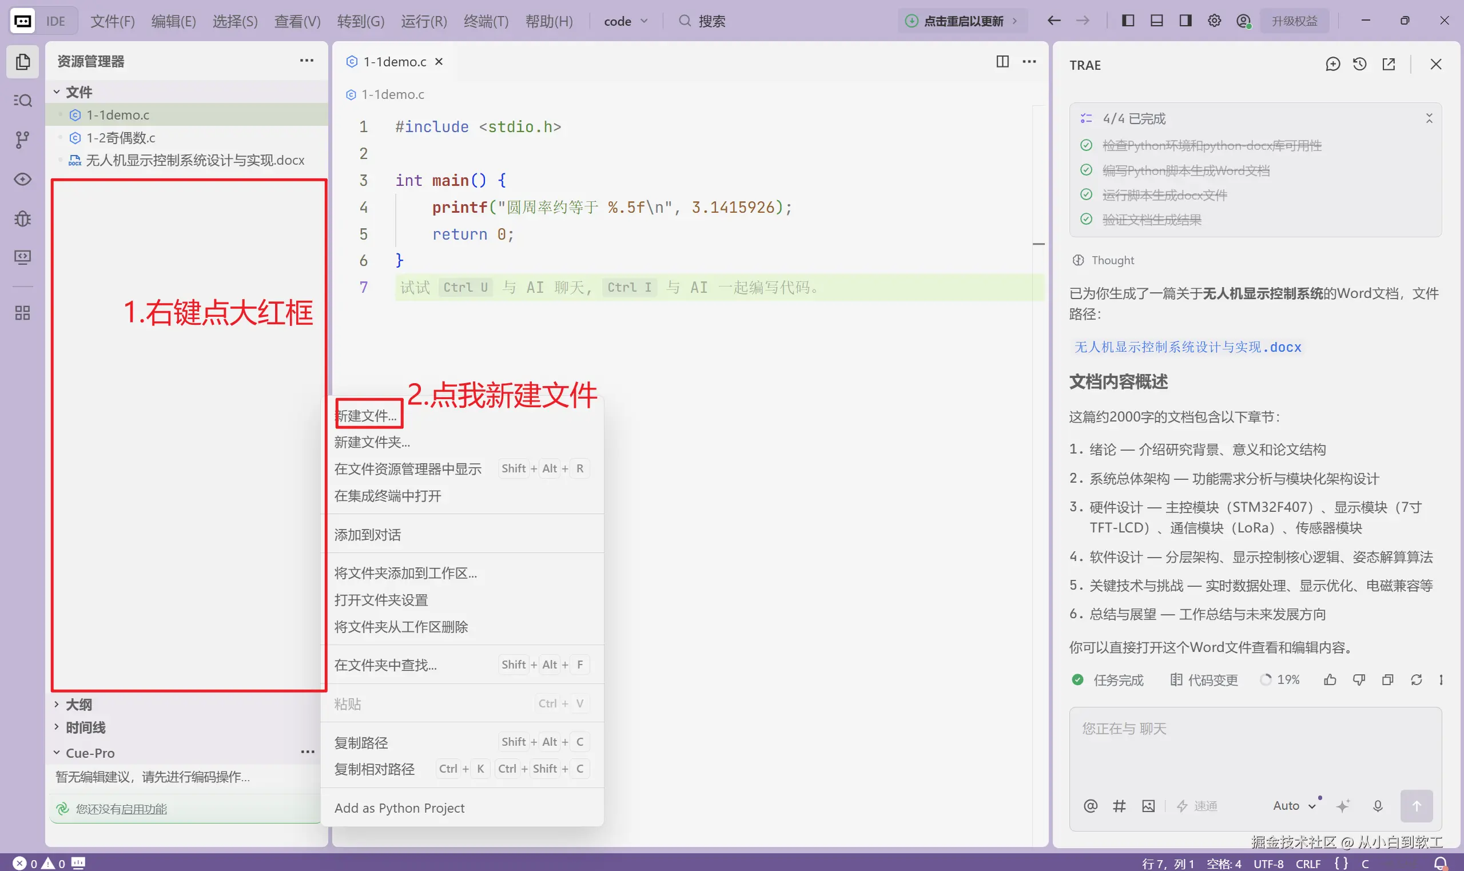Expand the 大纲 section
1464x871 pixels.
tap(57, 705)
